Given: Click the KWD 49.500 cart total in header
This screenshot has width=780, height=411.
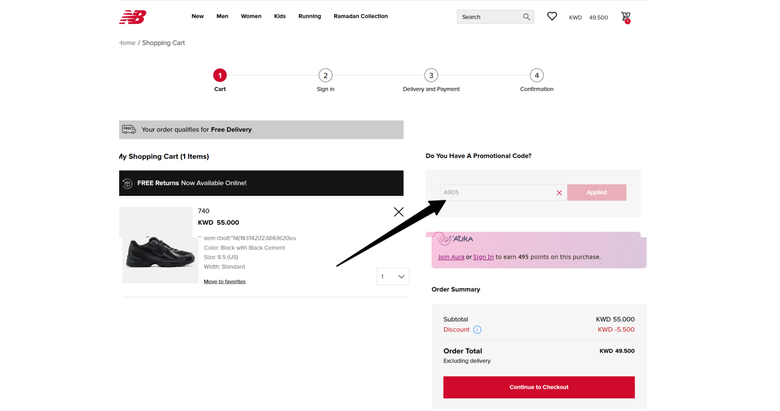Looking at the screenshot, I should pyautogui.click(x=588, y=18).
